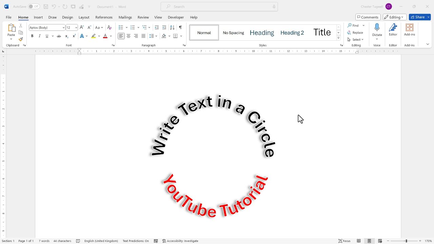The height and width of the screenshot is (244, 434).
Task: Apply the Title style
Action: (322, 33)
